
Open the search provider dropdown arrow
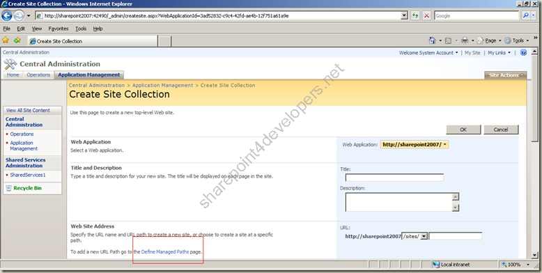(534, 16)
